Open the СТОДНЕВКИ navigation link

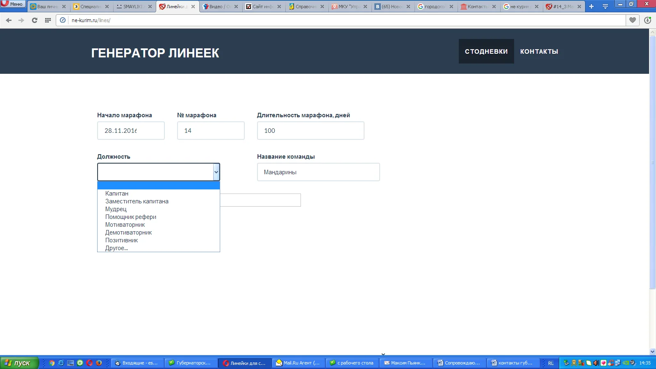click(x=486, y=51)
